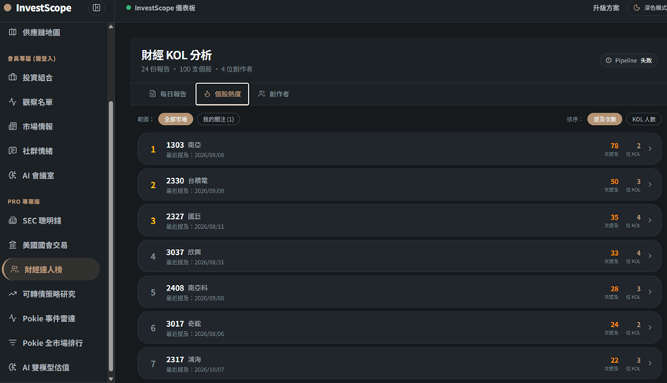Open 供應鏈地圖 map icon in sidebar
The image size is (667, 383).
(x=13, y=32)
